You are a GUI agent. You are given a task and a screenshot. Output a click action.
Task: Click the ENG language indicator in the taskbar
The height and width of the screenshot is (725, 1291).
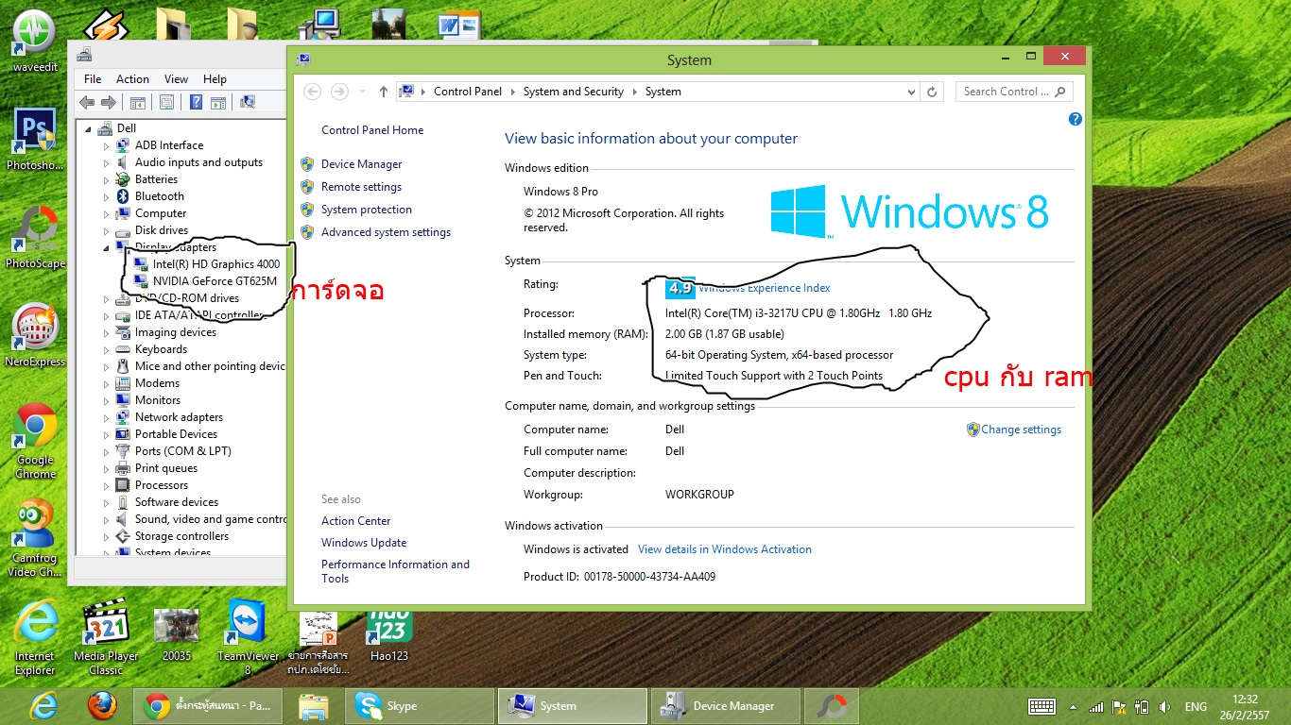pyautogui.click(x=1196, y=707)
